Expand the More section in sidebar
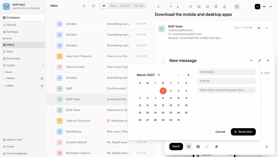The height and width of the screenshot is (157, 278). click(x=8, y=72)
